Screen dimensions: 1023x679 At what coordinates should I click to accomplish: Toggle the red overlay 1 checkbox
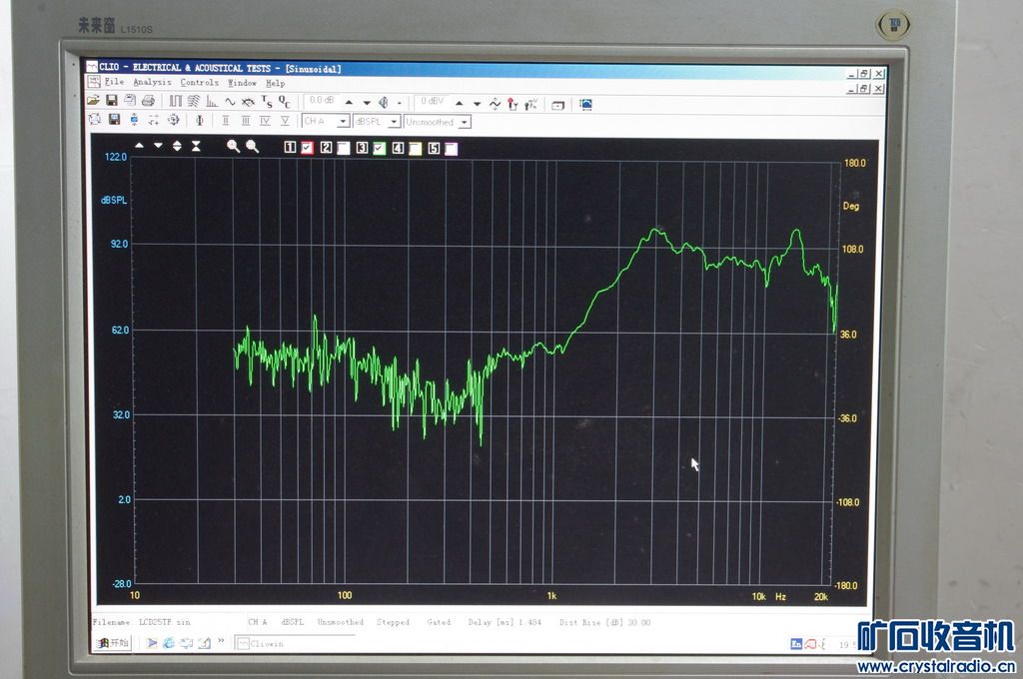(x=308, y=148)
